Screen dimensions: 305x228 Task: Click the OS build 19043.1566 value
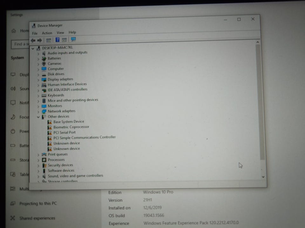pyautogui.click(x=154, y=215)
